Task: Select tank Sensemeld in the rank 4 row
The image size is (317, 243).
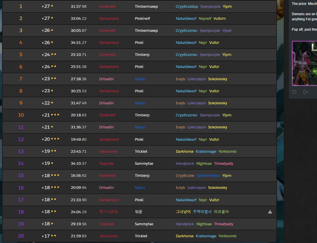Action: click(109, 42)
